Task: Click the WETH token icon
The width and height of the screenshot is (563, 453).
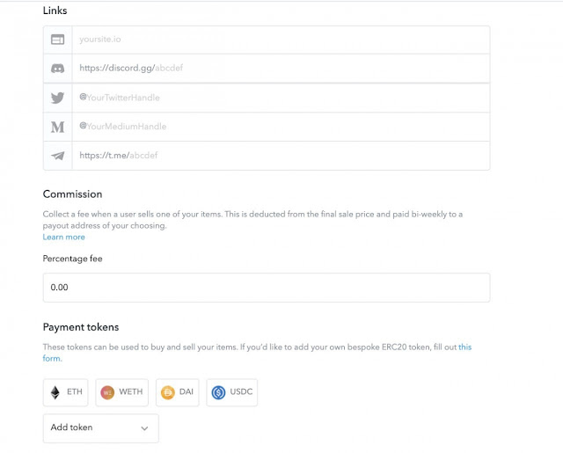Action: pos(107,392)
